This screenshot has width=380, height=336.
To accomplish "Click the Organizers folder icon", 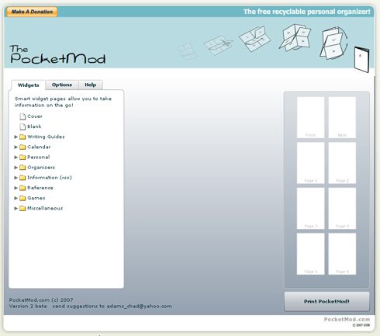I will click(x=22, y=168).
